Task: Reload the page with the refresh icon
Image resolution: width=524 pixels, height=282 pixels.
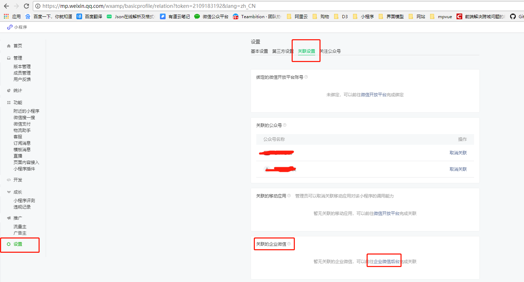Action: 26,6
